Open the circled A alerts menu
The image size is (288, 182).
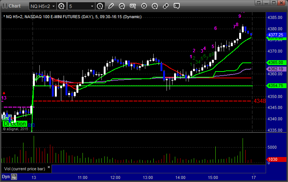(x=155, y=6)
